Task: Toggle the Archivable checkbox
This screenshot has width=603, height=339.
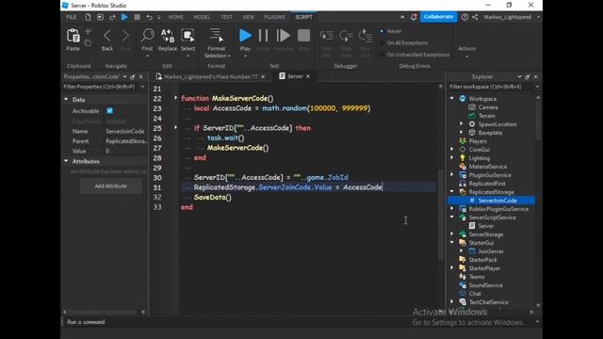Action: (109, 111)
